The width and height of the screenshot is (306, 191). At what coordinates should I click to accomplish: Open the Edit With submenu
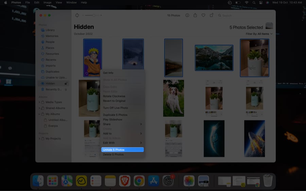pos(122,143)
